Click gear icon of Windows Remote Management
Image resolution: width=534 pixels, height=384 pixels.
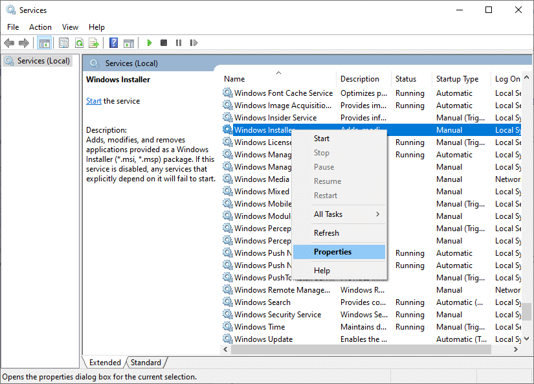click(x=227, y=289)
